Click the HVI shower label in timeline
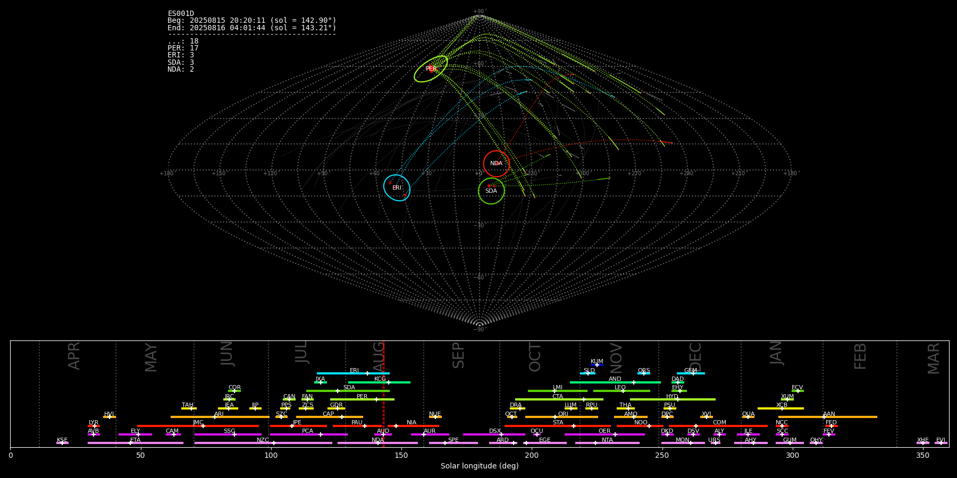 (109, 414)
